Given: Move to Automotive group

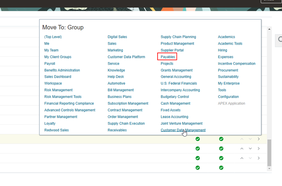Looking at the screenshot, I should (116, 83).
